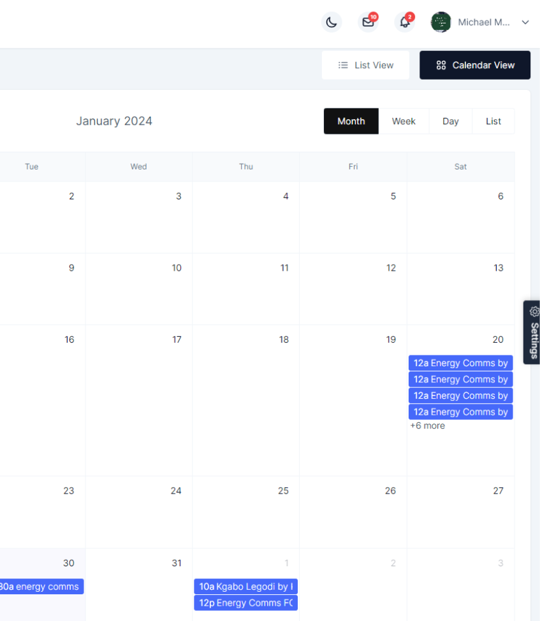Screen dimensions: 540x621
Task: Select the Week calendar tab
Action: tap(404, 121)
